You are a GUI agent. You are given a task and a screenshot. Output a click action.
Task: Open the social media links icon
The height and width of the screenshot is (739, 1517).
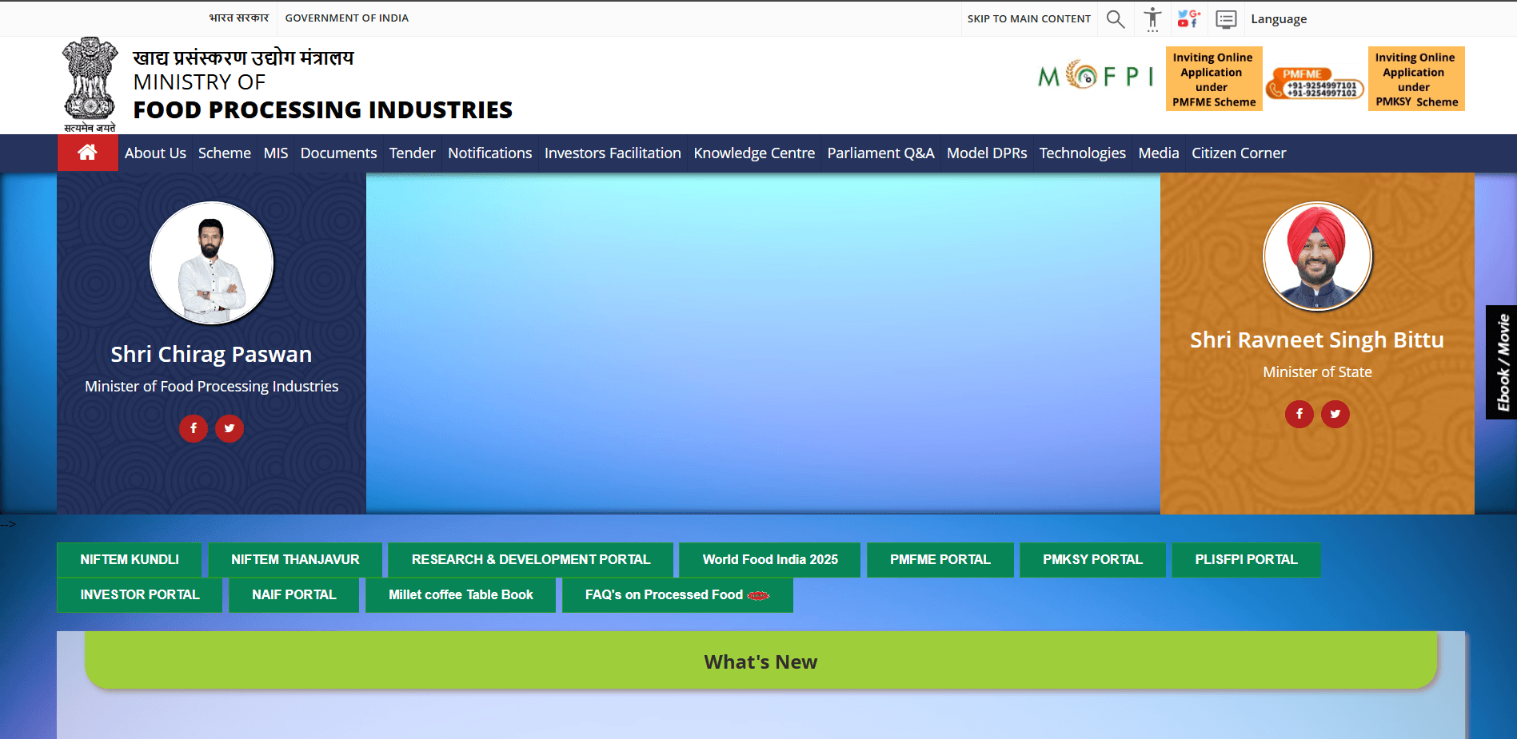[1189, 18]
